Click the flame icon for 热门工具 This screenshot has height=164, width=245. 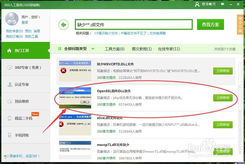pyautogui.click(x=9, y=51)
